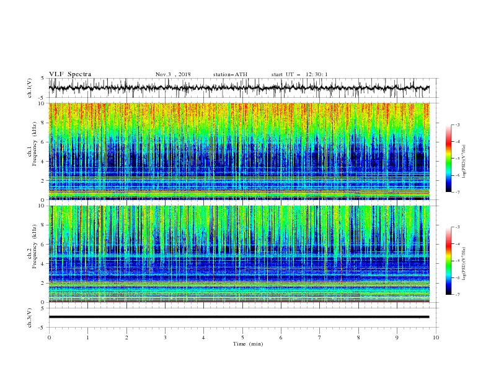Click the "station=ATH" header label
491x379 pixels.
[x=230, y=74]
